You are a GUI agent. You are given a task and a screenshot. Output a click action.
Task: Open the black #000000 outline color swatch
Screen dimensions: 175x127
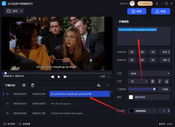(x=131, y=111)
